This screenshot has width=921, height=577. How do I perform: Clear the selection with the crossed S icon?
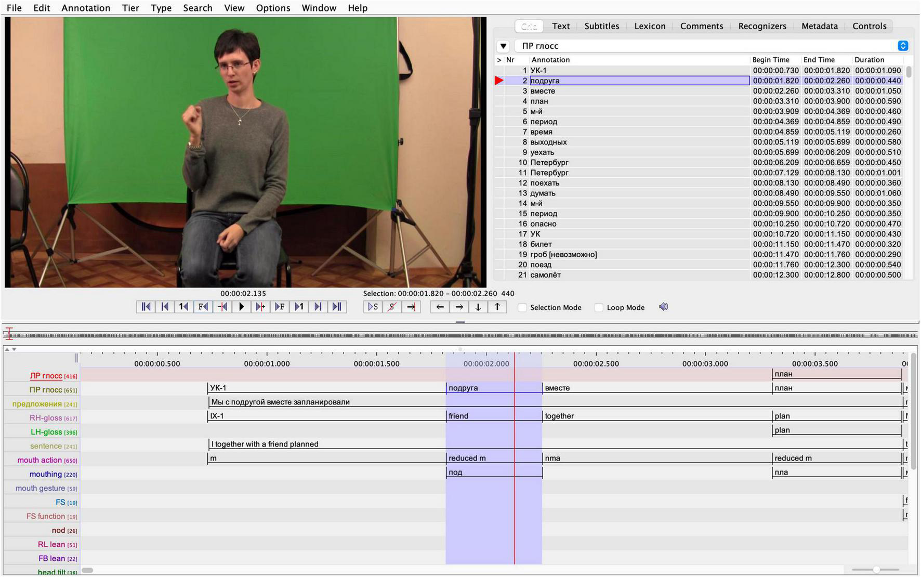click(x=392, y=307)
